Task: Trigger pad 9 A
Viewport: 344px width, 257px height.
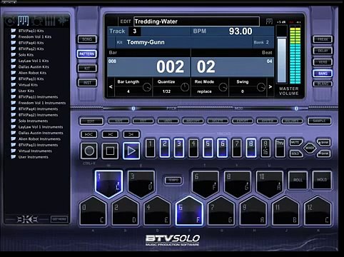Action: [253, 211]
